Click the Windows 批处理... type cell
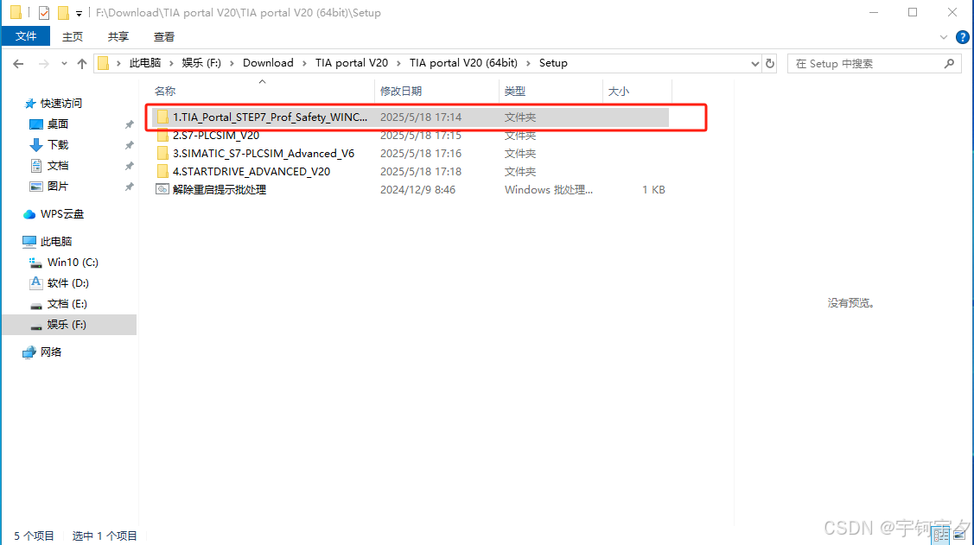The width and height of the screenshot is (974, 545). click(x=549, y=189)
